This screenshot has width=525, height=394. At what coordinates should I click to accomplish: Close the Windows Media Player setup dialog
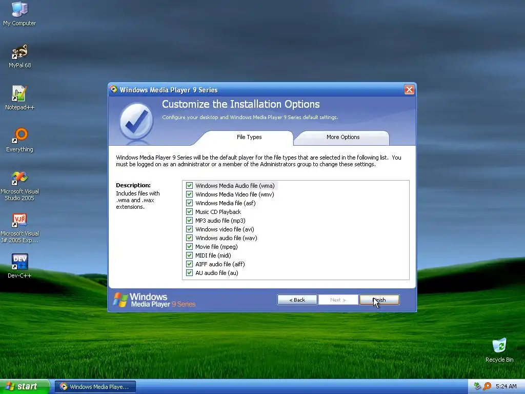(409, 89)
